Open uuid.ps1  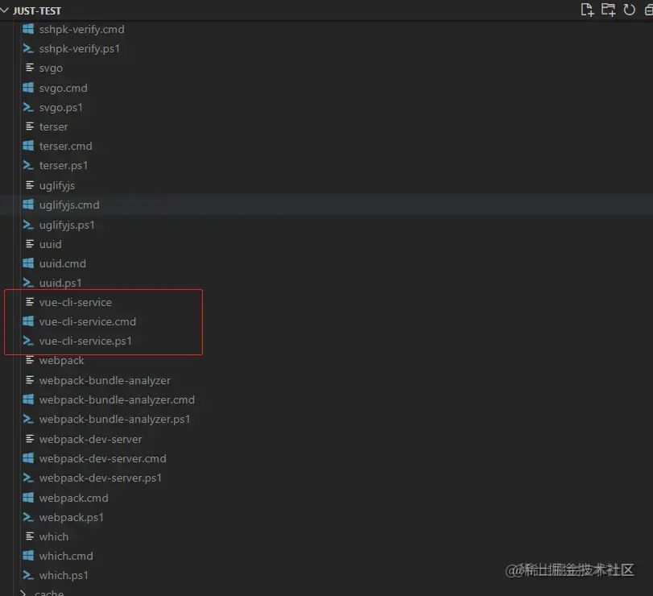[x=60, y=283]
